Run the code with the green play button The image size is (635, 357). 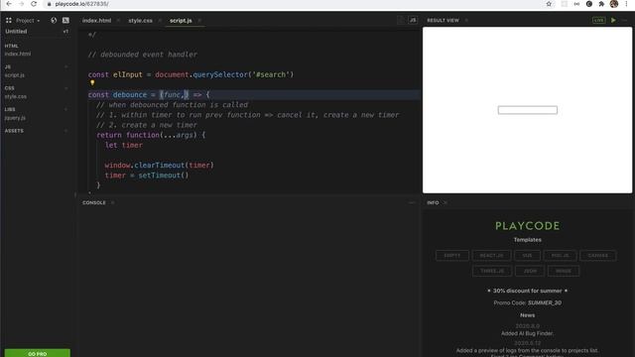pos(613,20)
